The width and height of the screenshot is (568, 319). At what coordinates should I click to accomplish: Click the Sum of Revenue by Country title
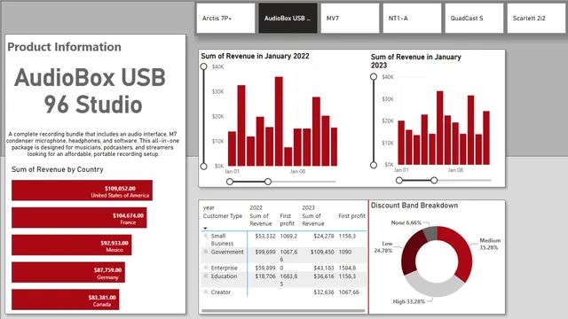point(57,169)
